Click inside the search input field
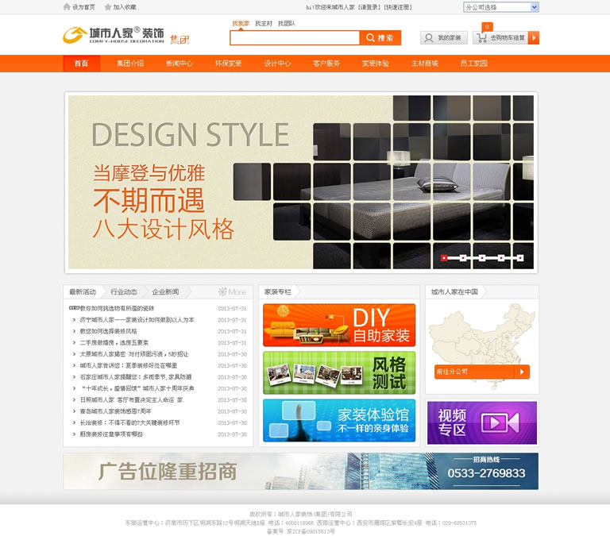 point(294,38)
